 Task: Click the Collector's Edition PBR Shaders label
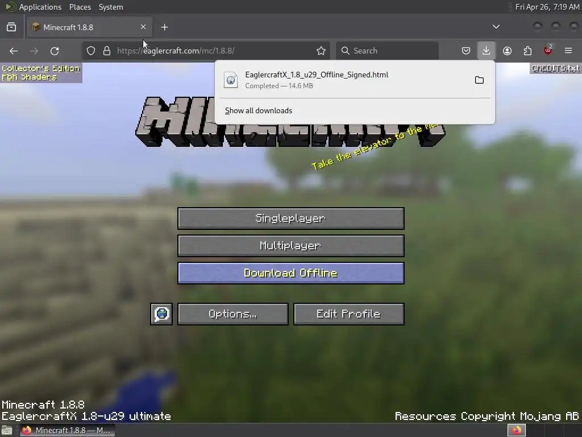tap(41, 73)
